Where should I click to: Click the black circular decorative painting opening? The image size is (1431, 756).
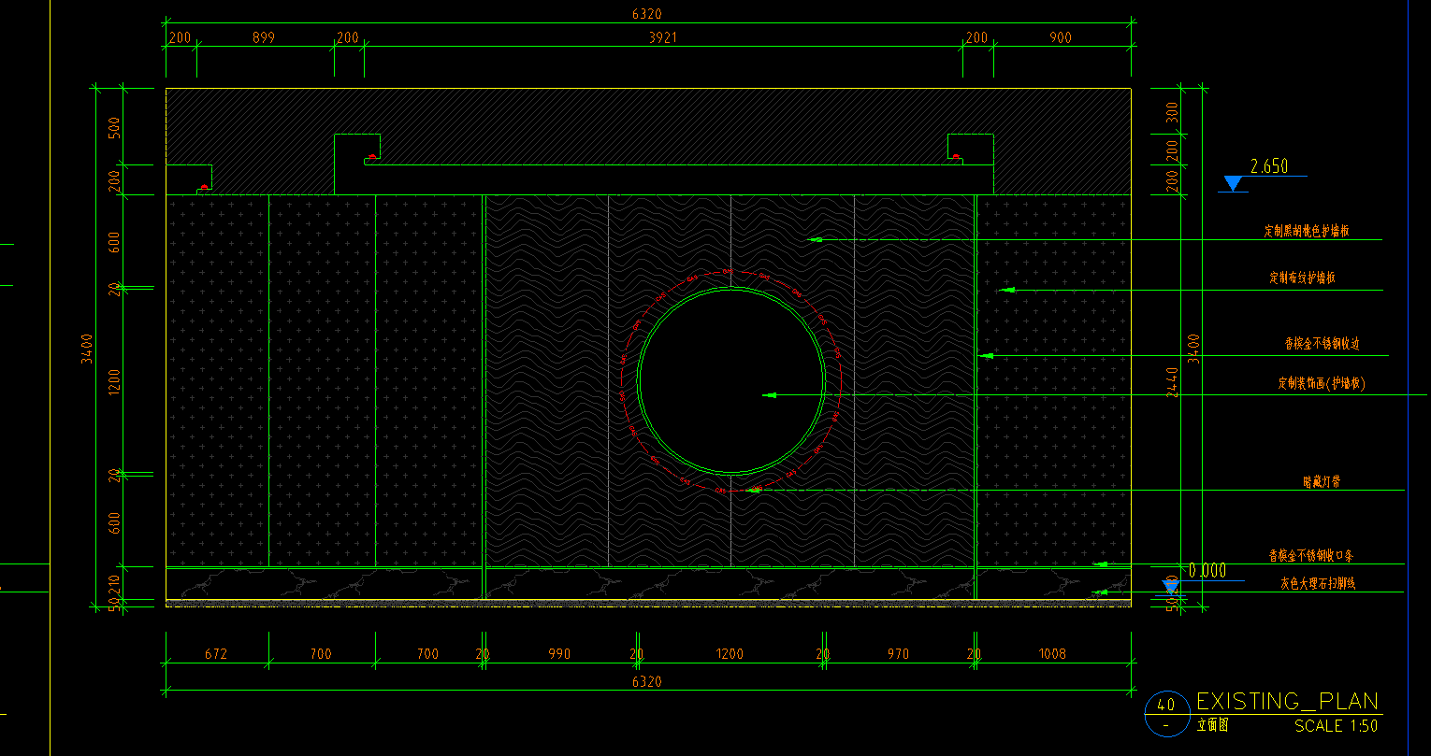click(731, 381)
